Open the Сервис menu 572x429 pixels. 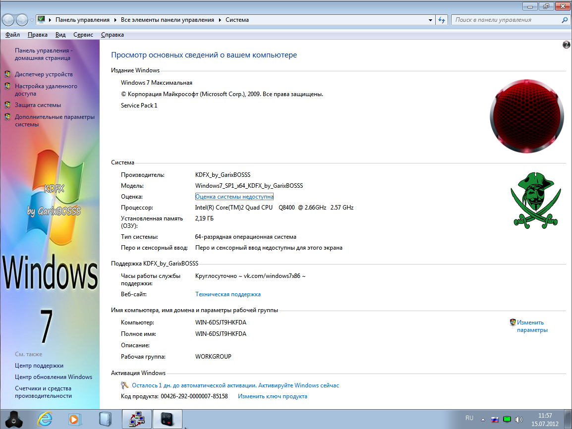[83, 35]
